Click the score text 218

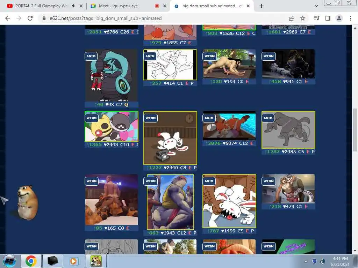pos(275,207)
